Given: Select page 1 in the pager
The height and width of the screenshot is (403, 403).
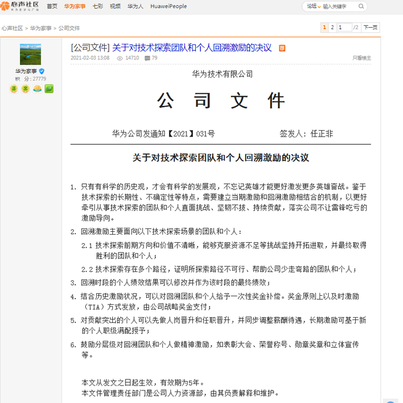Looking at the screenshot, I should (324, 27).
